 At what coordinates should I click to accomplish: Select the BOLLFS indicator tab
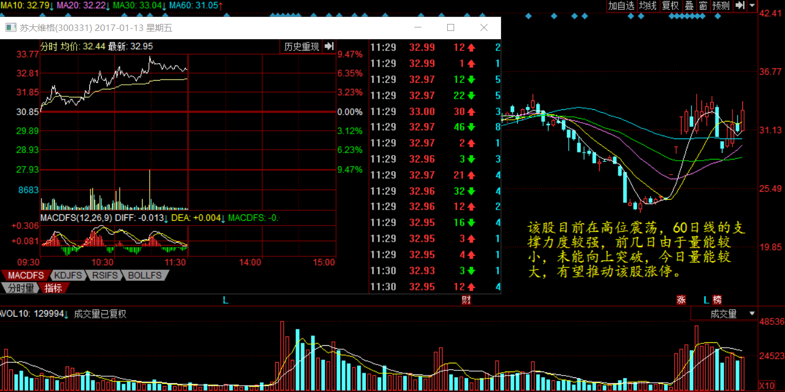coord(145,275)
